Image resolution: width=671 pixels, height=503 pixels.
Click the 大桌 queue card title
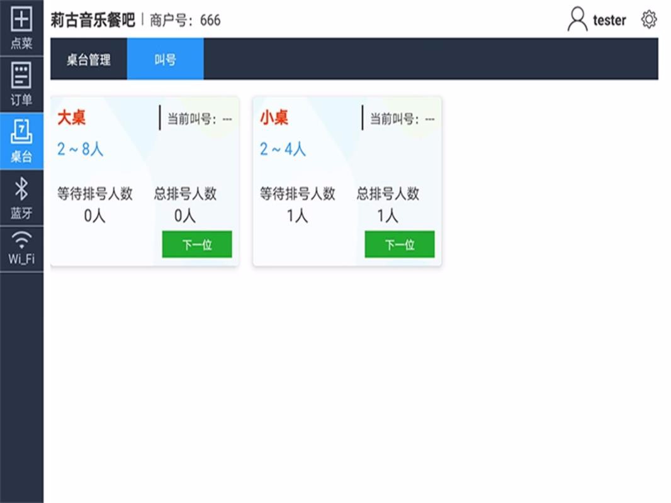click(72, 118)
